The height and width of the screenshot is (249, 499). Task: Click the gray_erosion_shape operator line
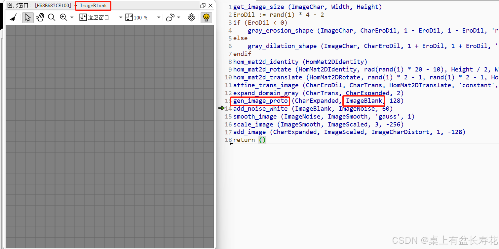[373, 31]
